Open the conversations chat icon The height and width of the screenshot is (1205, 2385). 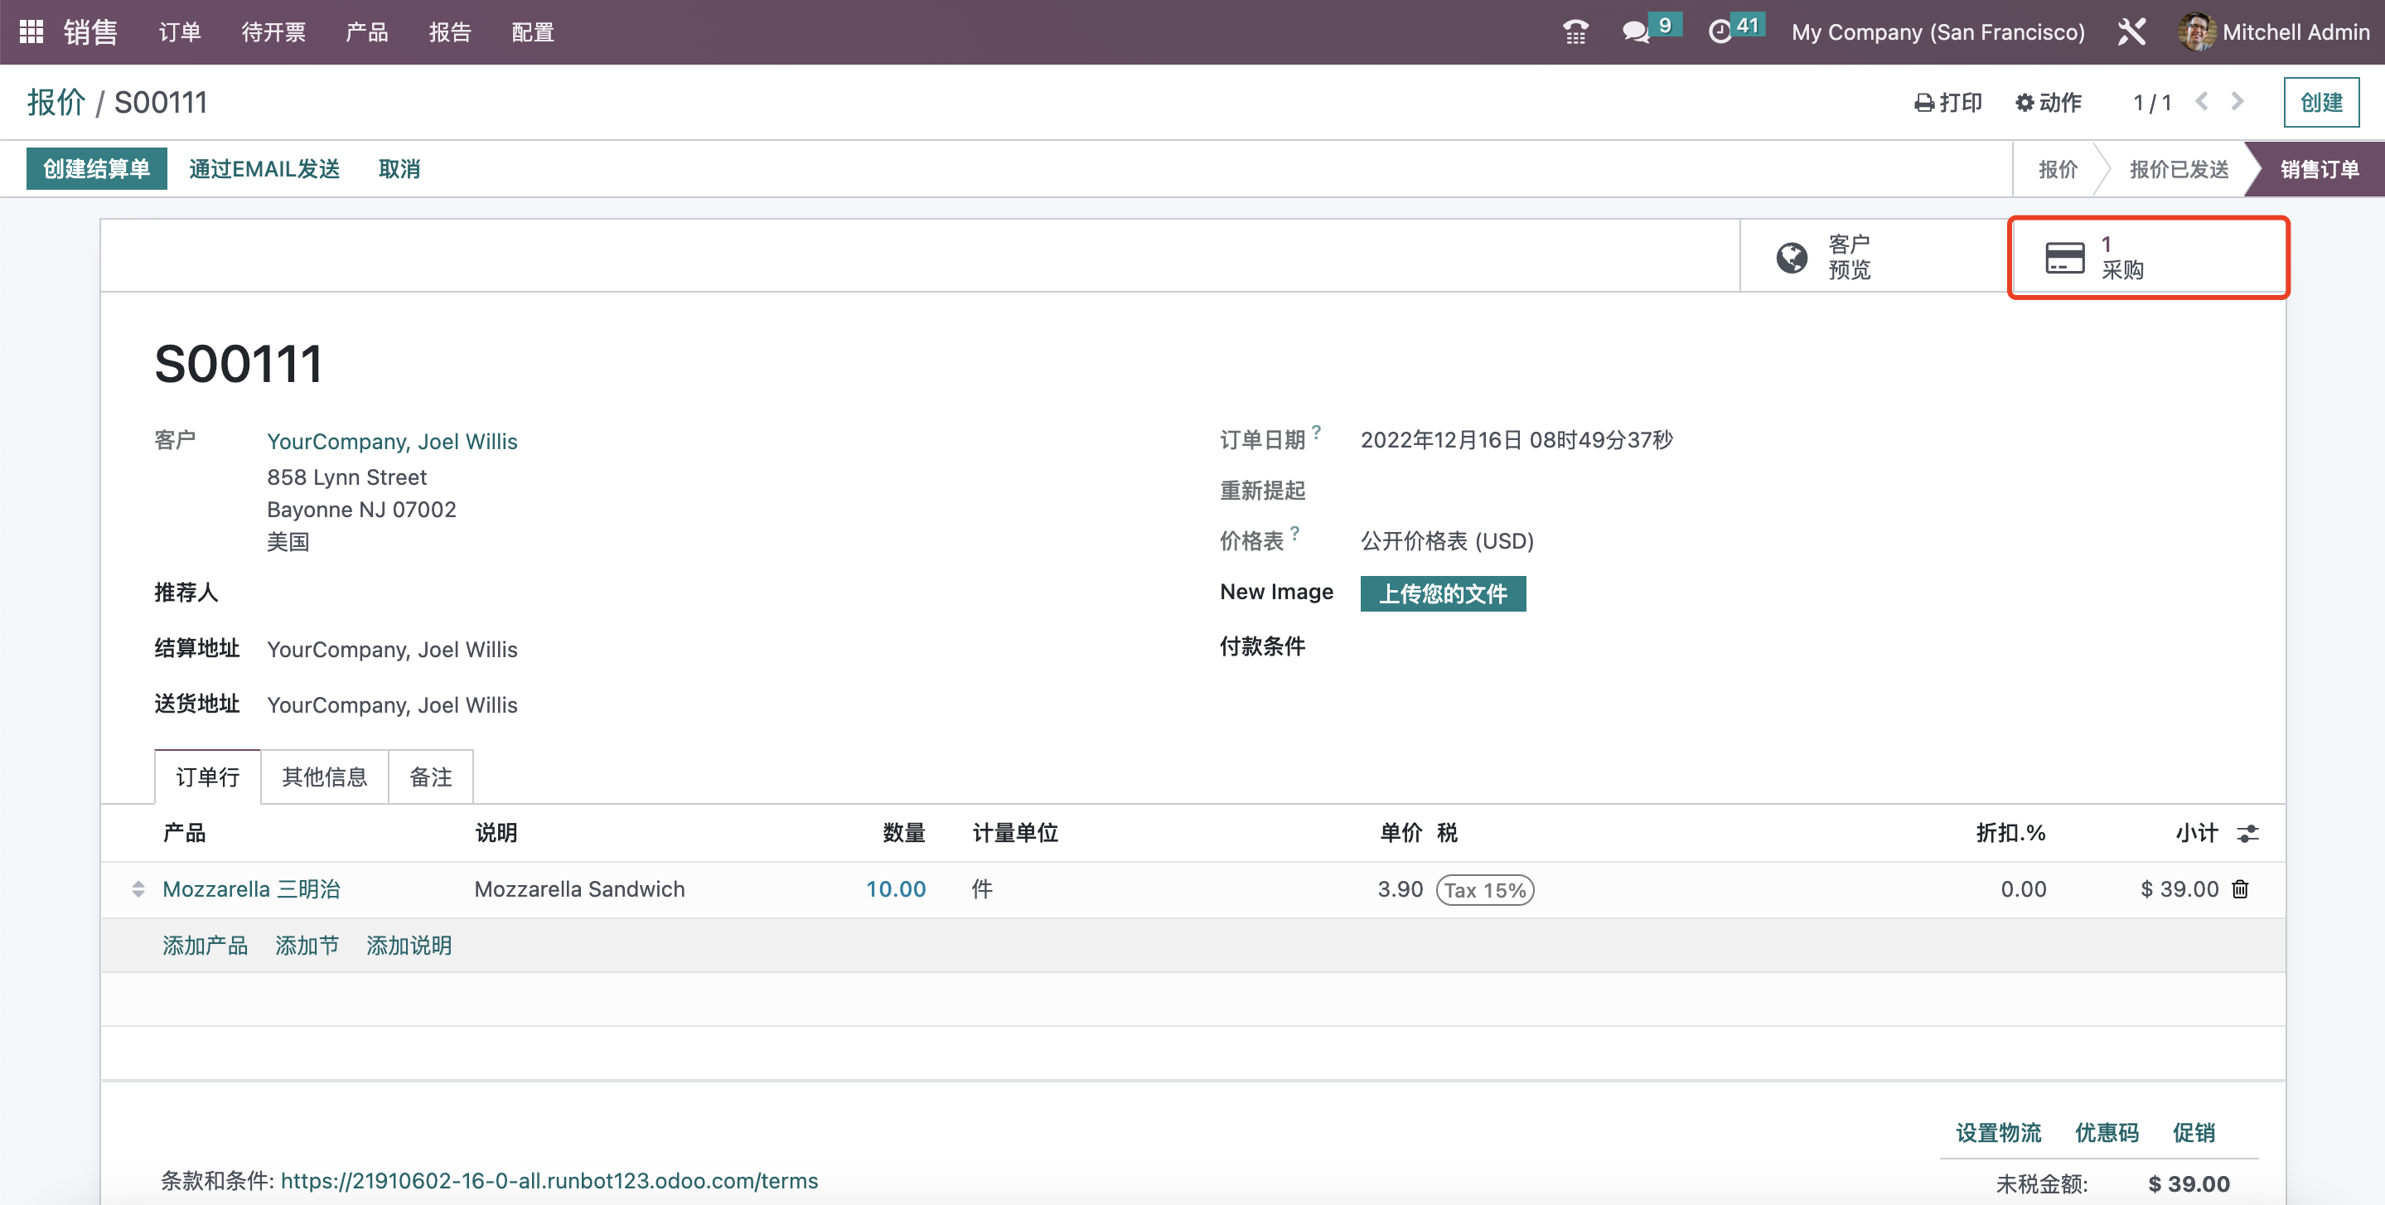(1637, 32)
